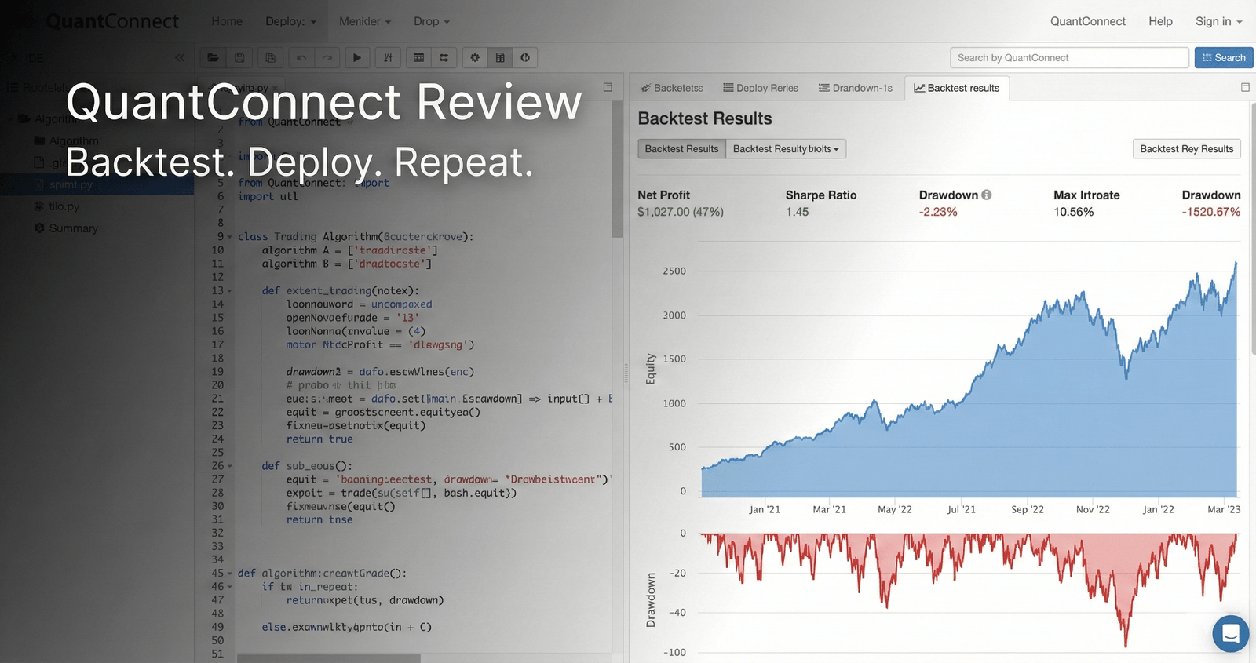Open spimt.py in file tree
This screenshot has width=1256, height=663.
[x=71, y=184]
